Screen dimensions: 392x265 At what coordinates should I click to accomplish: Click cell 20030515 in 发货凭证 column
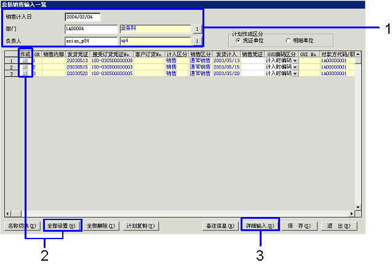click(x=78, y=67)
